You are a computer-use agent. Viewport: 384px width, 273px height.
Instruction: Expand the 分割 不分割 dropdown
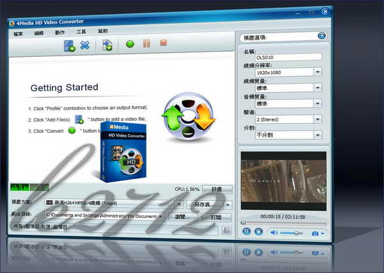coord(317,135)
